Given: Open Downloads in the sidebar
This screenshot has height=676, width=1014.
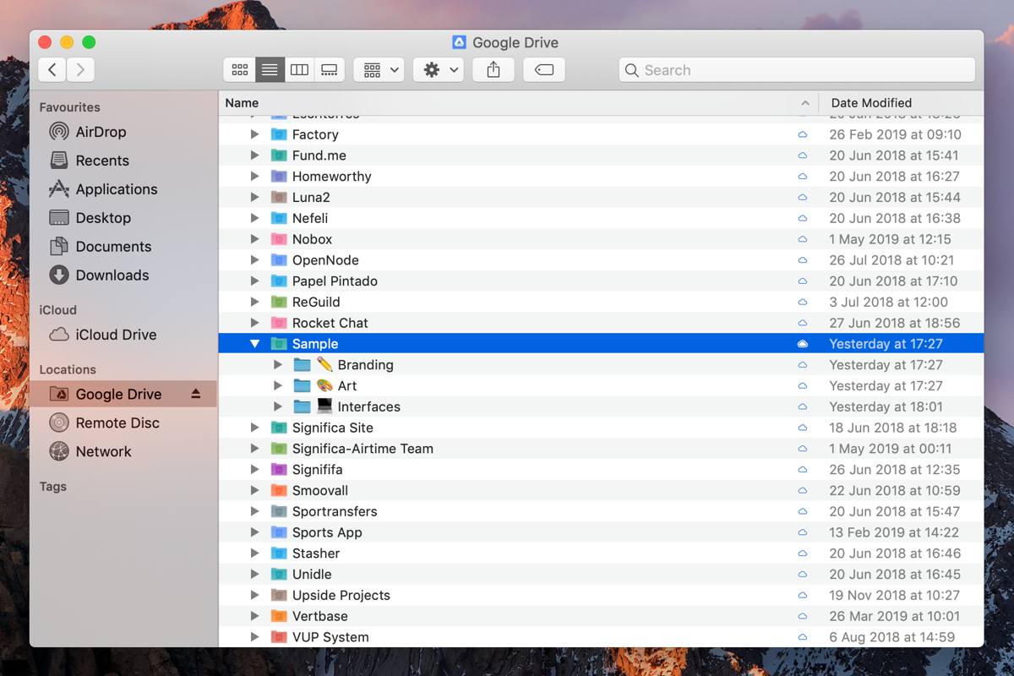Looking at the screenshot, I should 123,275.
